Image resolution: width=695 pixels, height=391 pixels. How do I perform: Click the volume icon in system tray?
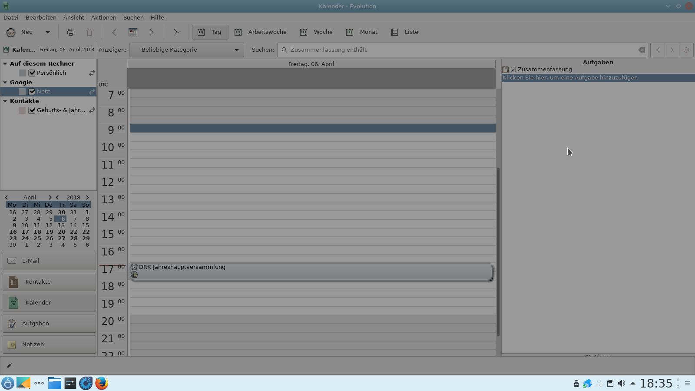[622, 383]
